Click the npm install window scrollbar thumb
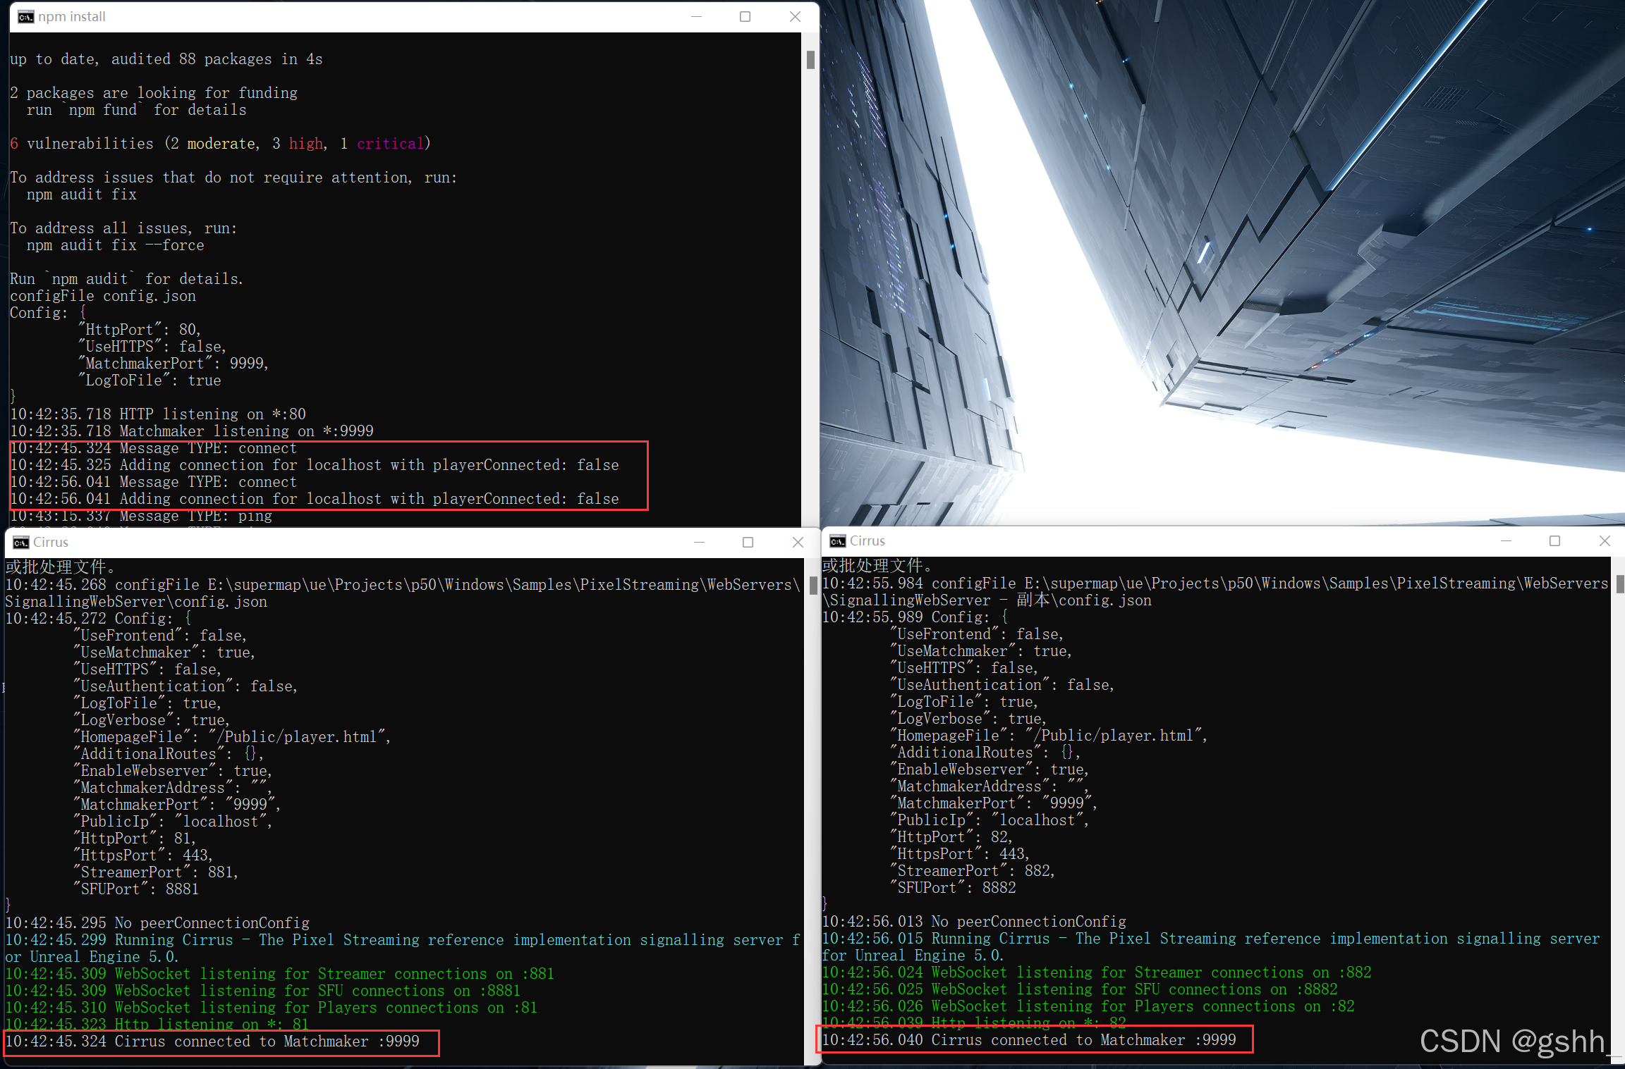Image resolution: width=1625 pixels, height=1069 pixels. point(810,60)
